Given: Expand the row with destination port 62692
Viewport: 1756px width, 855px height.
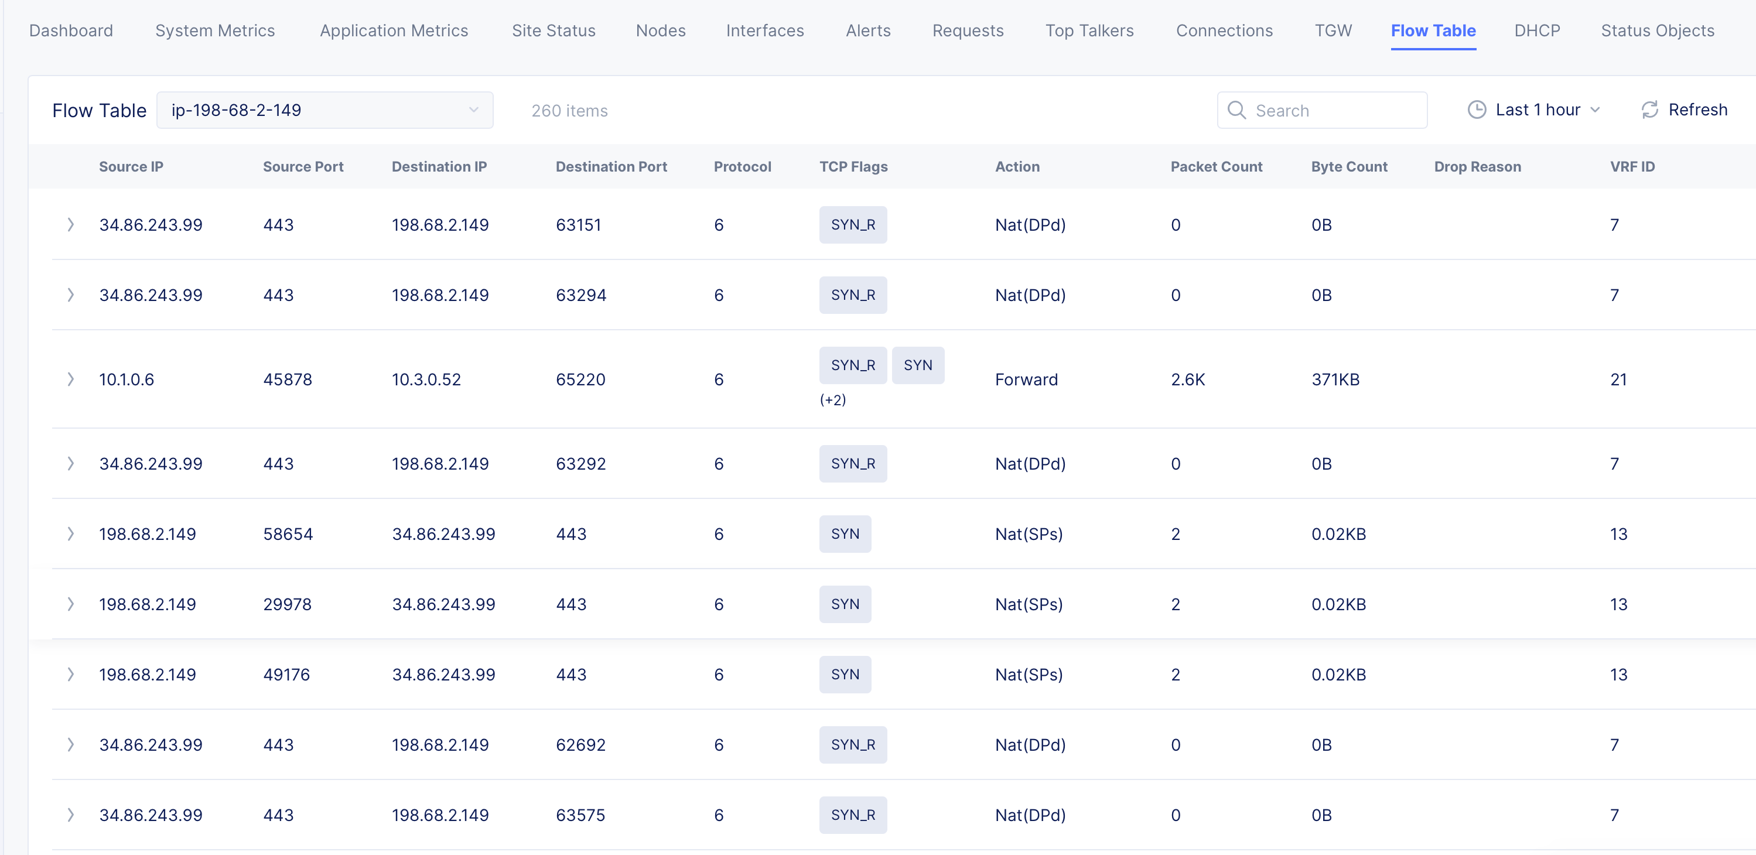Looking at the screenshot, I should (x=70, y=744).
